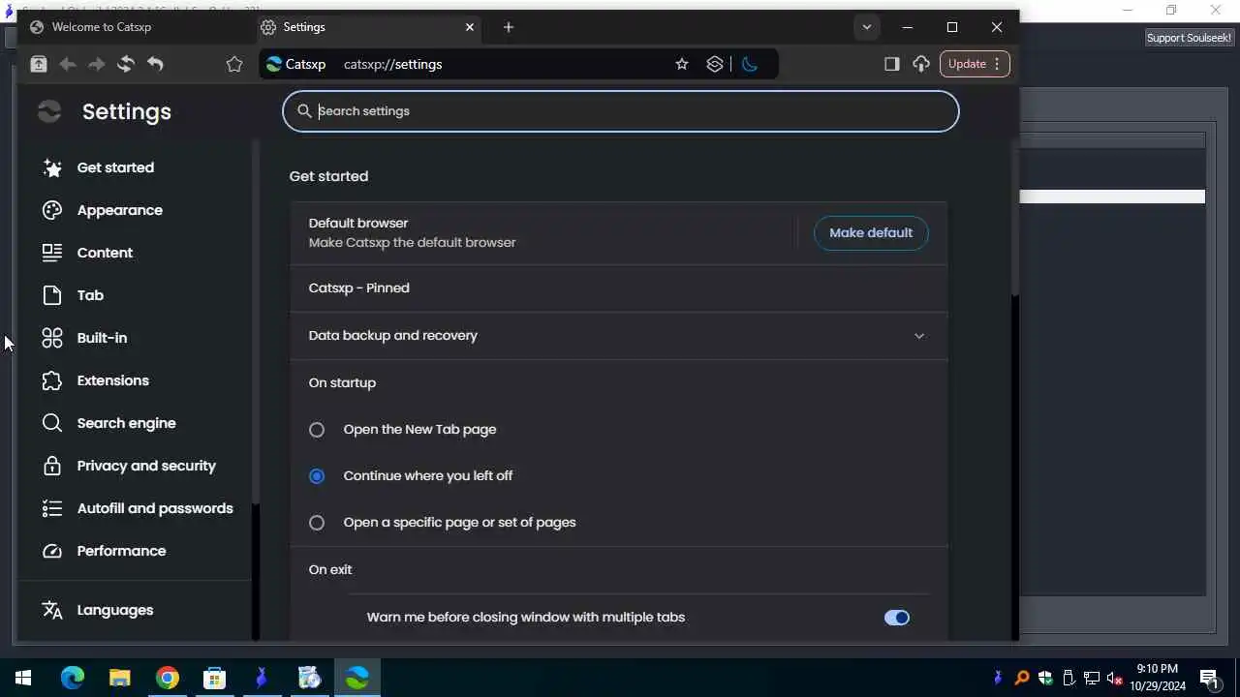Viewport: 1240px width, 697px height.
Task: Expand Data backup and recovery chevron
Action: pyautogui.click(x=919, y=336)
